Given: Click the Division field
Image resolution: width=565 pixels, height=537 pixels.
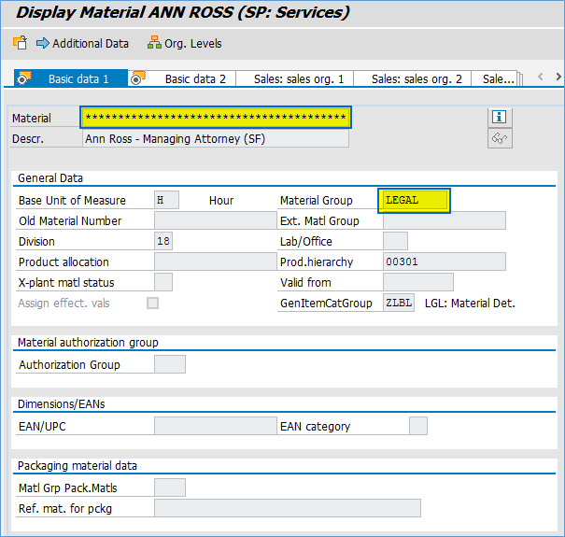Looking at the screenshot, I should [x=162, y=242].
